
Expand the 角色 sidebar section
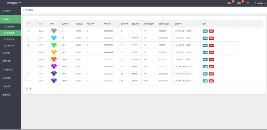click(10, 19)
